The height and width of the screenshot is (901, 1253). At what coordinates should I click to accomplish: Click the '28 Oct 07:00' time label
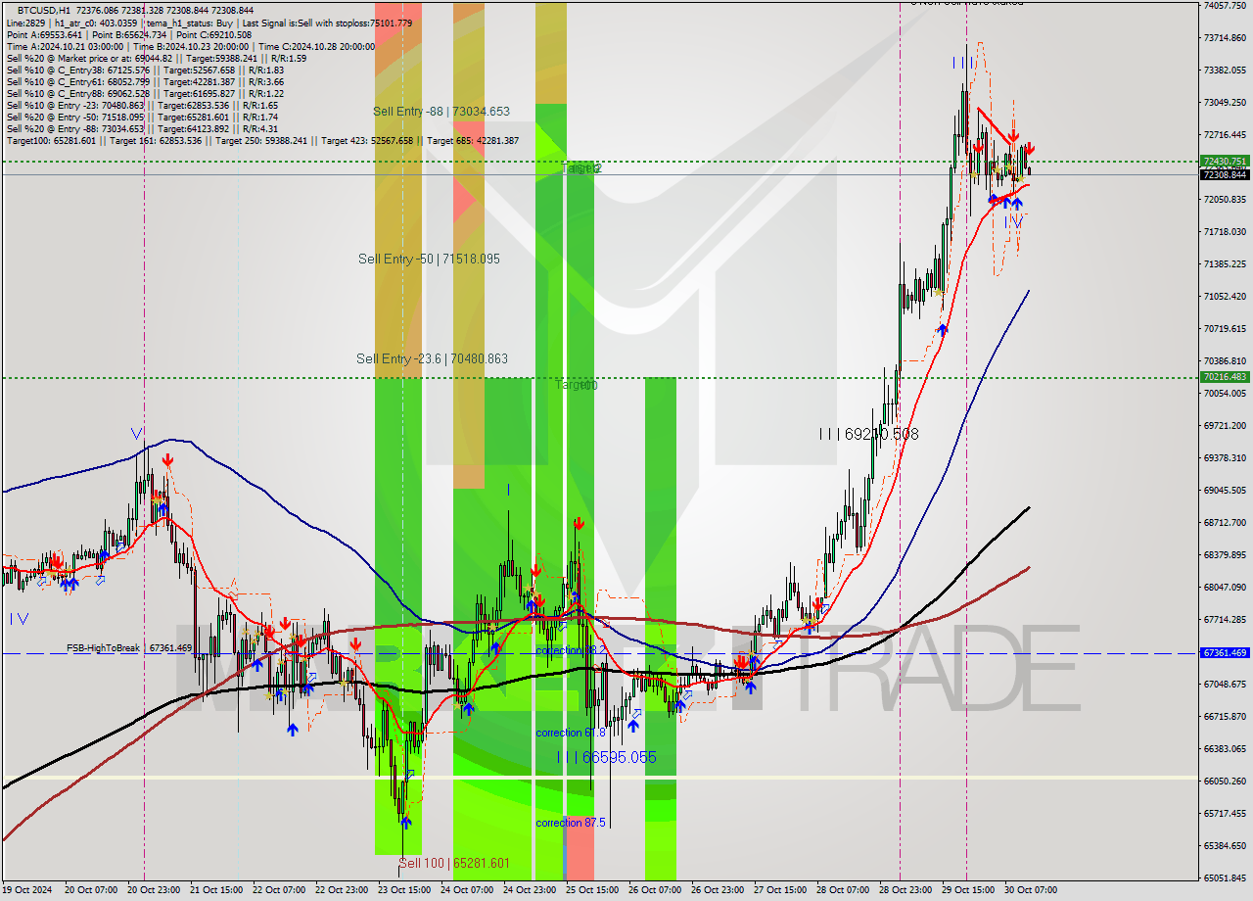coord(842,890)
